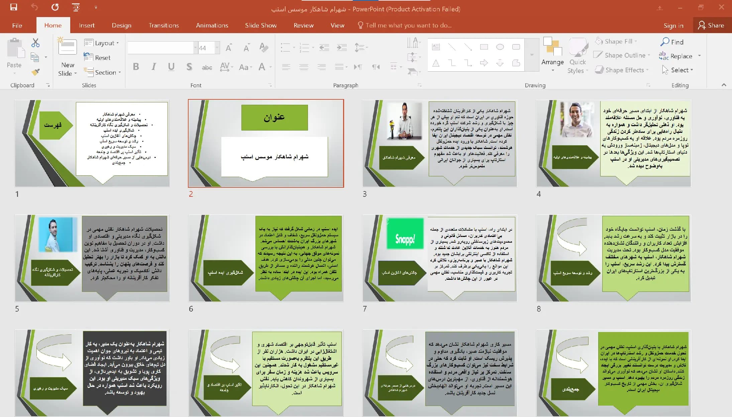Open the Select dropdown in Editing
This screenshot has width=732, height=417.
click(x=677, y=70)
